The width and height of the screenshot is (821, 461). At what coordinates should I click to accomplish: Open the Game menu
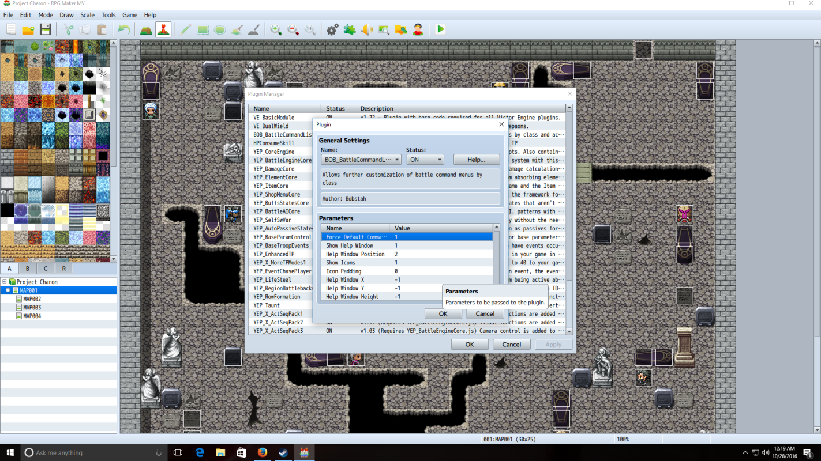[x=130, y=15]
